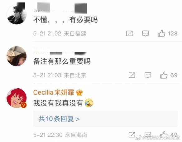Click the crown membership badge next to Cecilia宋妍霏
182x142 pixels.
point(79,92)
